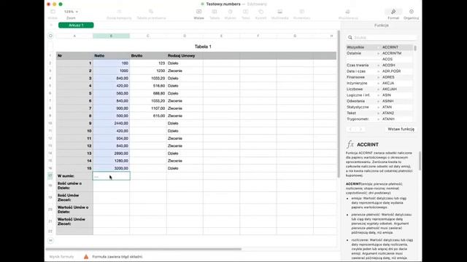The width and height of the screenshot is (467, 262).
Task: Click the Kształt shape icon
Action: (x=261, y=12)
